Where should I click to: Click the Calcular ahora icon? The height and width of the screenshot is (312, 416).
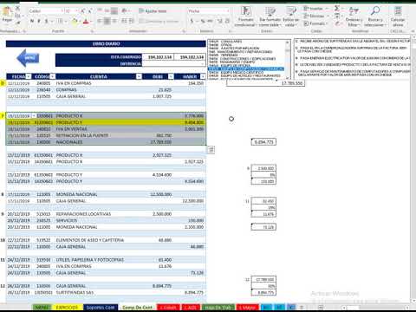point(398,16)
